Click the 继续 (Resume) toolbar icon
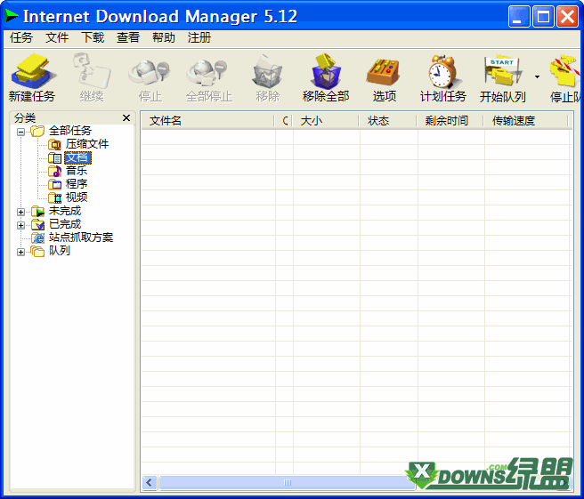This screenshot has width=584, height=499. tap(92, 71)
